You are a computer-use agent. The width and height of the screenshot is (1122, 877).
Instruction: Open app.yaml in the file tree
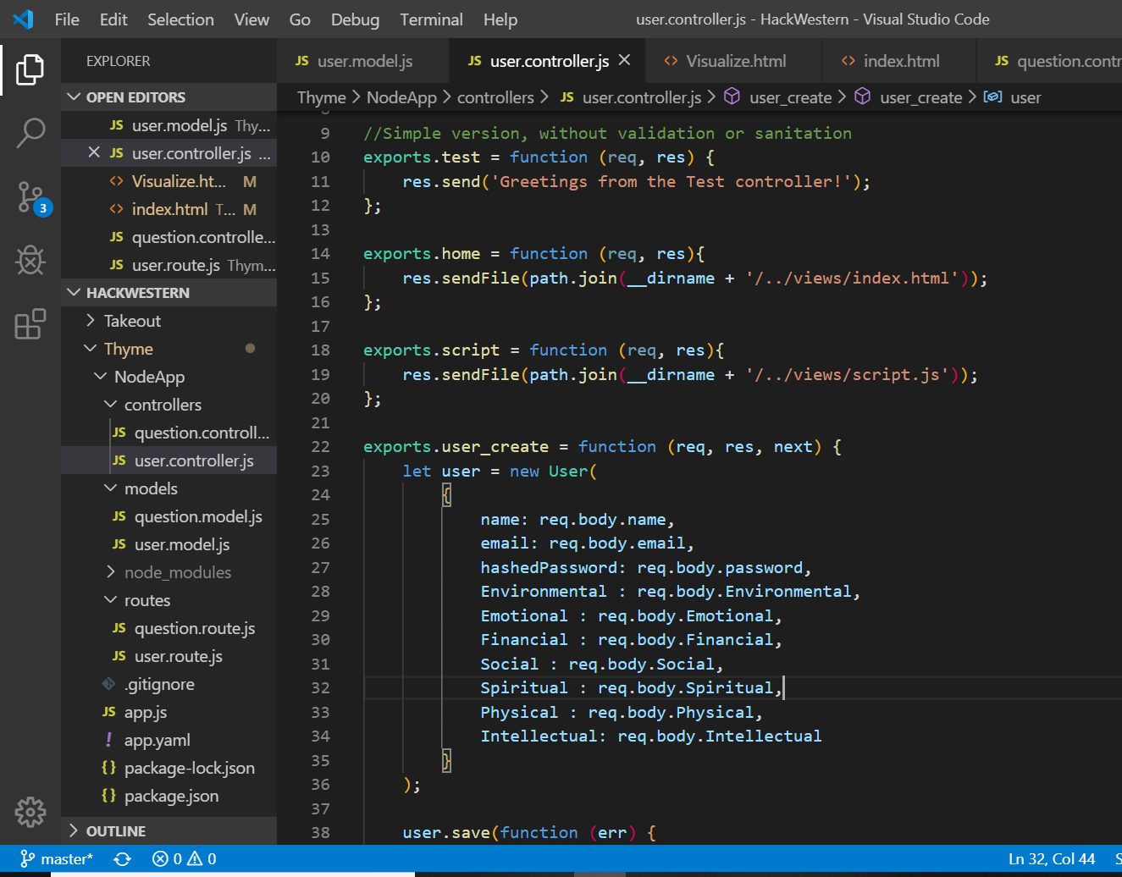pyautogui.click(x=157, y=740)
